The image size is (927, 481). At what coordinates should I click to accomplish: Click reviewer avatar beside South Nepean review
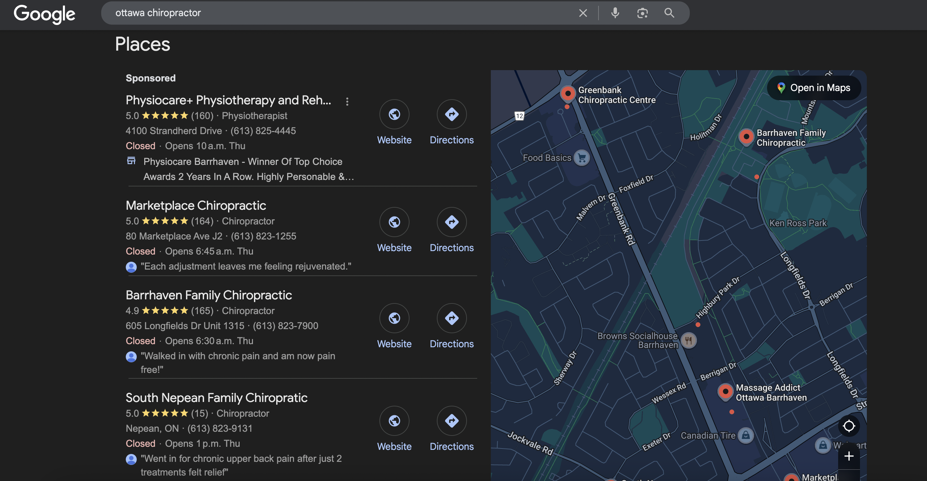point(131,459)
